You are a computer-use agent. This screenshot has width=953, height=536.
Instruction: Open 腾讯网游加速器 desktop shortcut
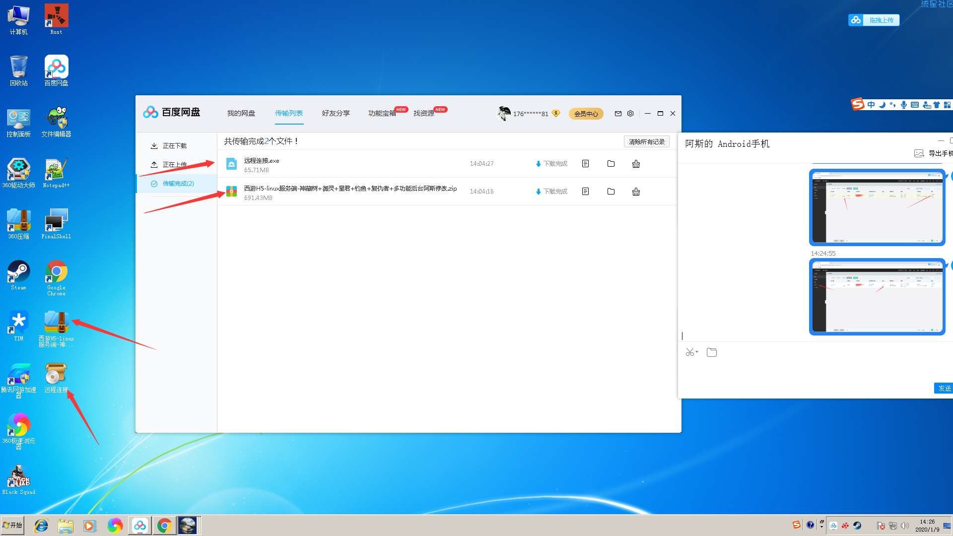click(x=18, y=381)
